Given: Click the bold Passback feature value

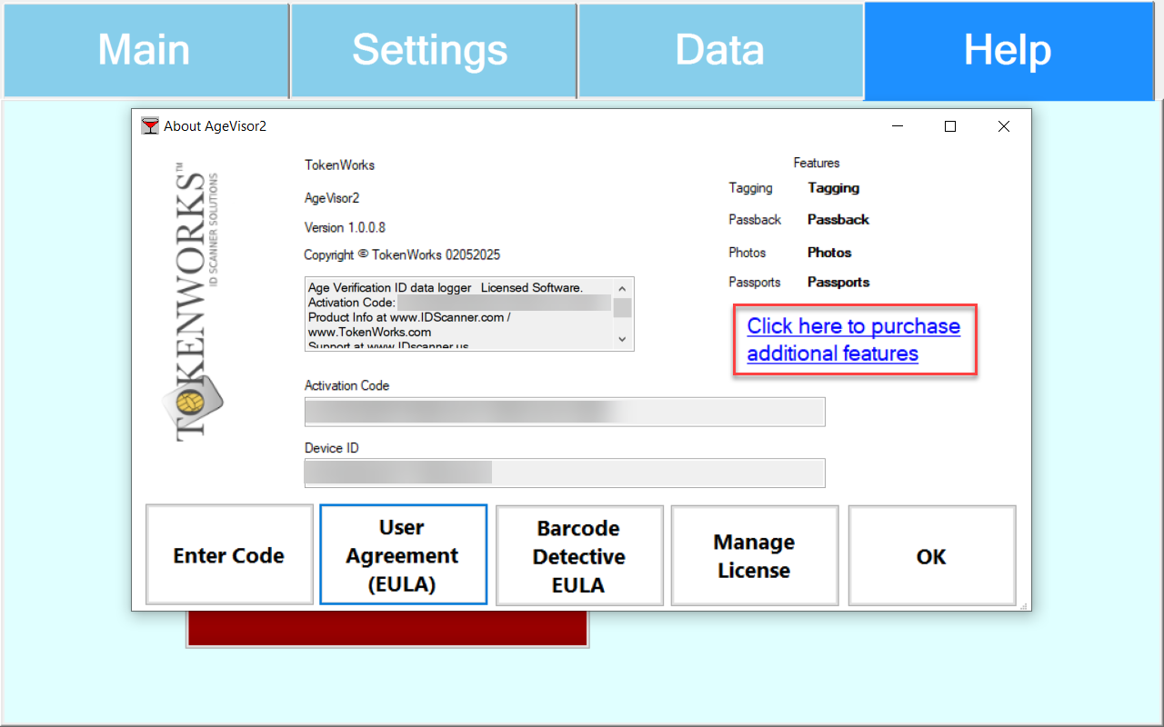Looking at the screenshot, I should [838, 220].
